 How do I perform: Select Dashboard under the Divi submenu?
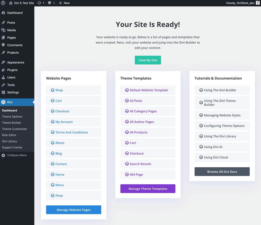[9, 110]
